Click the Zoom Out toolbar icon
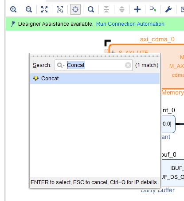Viewport: 184px width, 201px height. [29, 9]
